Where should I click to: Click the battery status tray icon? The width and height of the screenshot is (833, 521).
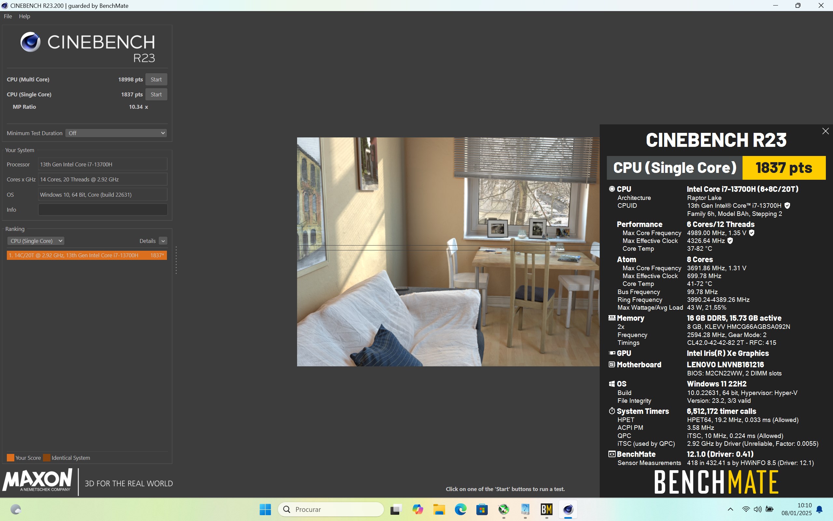click(770, 509)
